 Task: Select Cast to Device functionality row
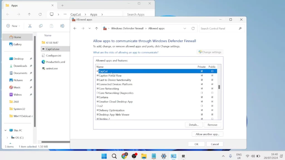coord(156,80)
